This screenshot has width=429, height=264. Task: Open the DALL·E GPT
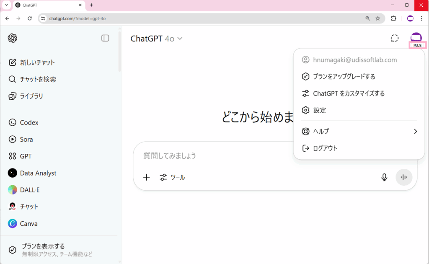24,190
